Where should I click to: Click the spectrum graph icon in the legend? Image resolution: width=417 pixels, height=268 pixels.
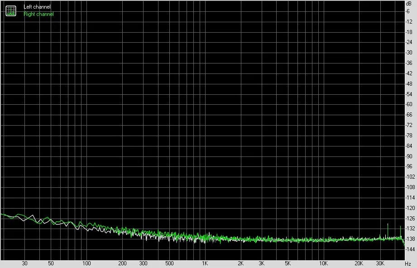pos(11,10)
